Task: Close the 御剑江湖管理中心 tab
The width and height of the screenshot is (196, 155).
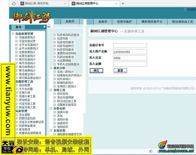Action: pyautogui.click(x=116, y=4)
